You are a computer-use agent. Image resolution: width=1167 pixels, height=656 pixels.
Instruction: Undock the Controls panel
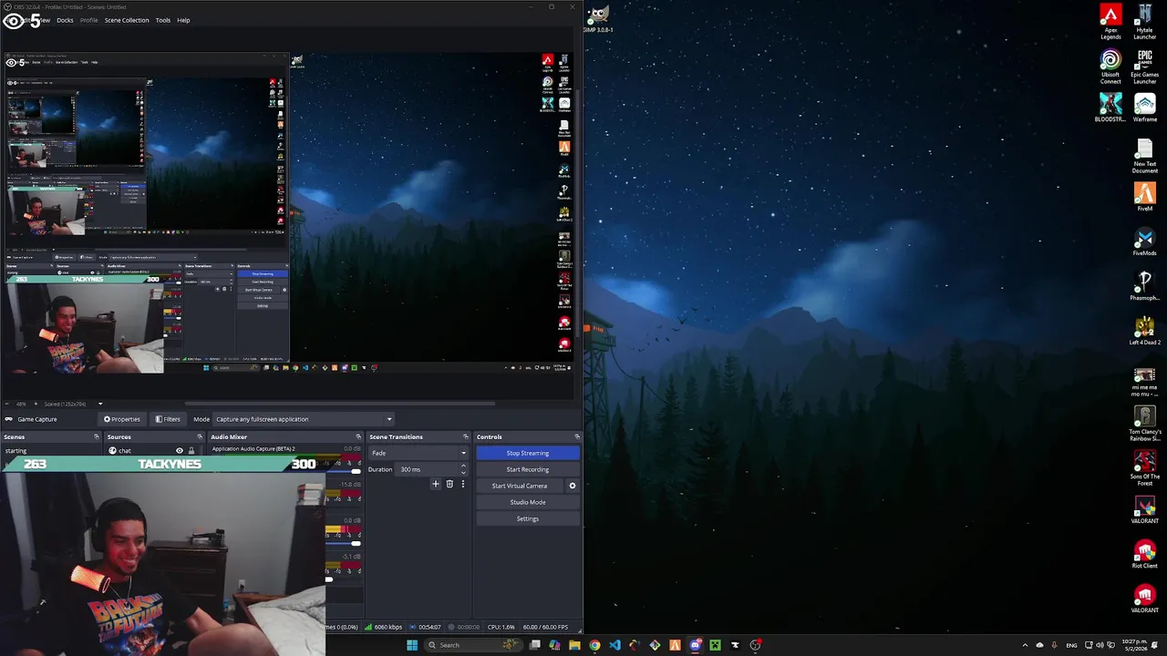tap(576, 436)
